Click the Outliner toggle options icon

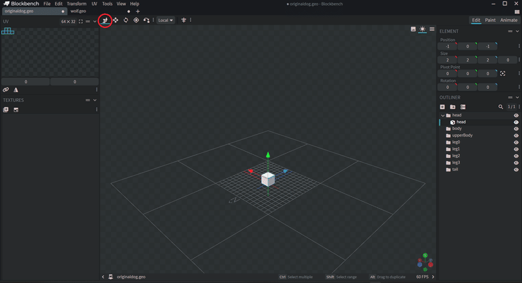(463, 107)
